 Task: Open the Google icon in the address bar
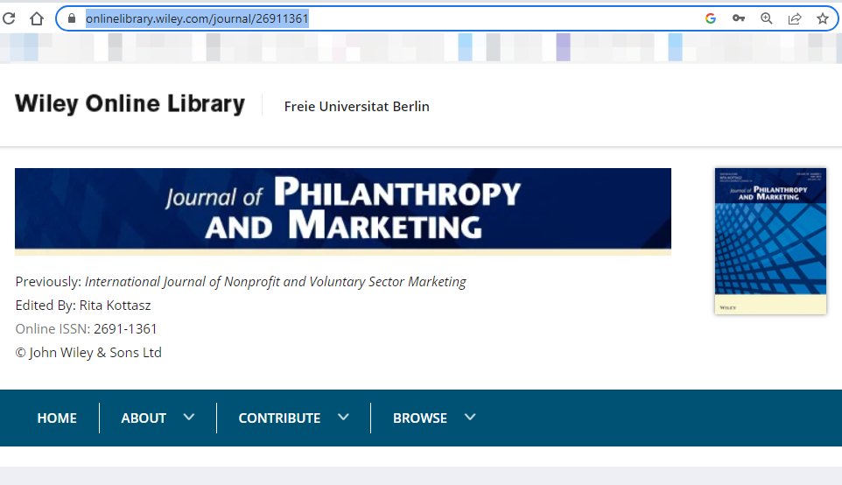click(x=711, y=18)
